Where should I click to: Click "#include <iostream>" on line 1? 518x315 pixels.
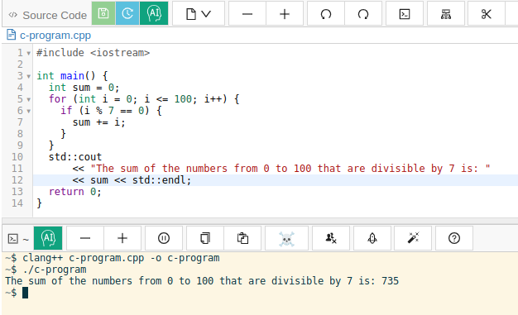(93, 53)
